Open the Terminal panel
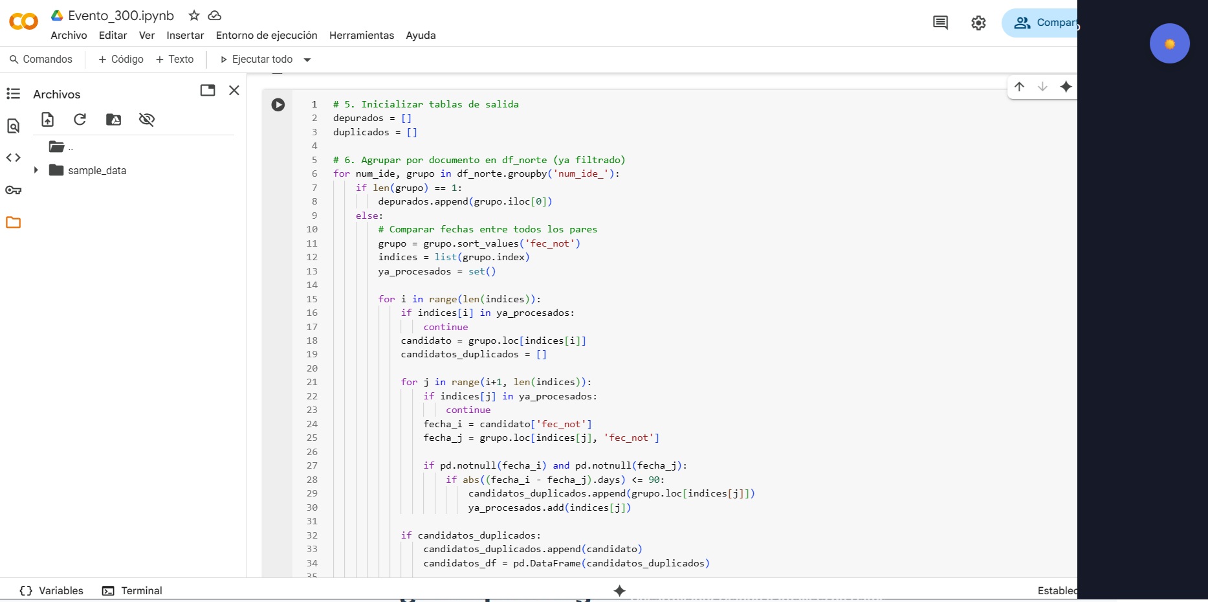 tap(133, 590)
